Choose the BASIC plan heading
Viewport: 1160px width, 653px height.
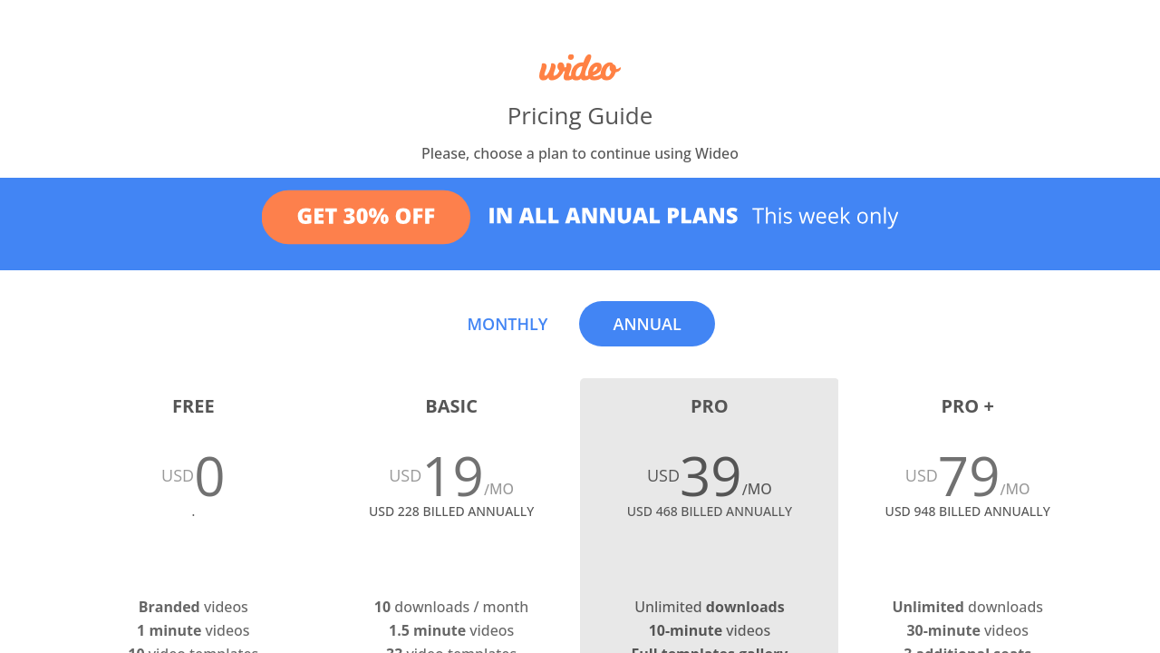point(451,406)
